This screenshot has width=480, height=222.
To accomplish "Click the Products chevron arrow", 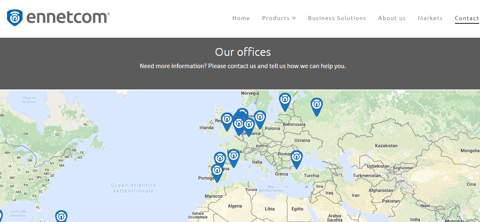I will point(294,18).
